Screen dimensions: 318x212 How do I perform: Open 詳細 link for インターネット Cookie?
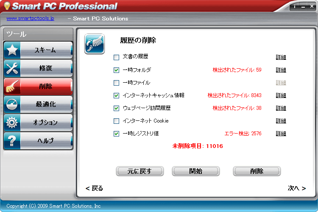point(281,121)
